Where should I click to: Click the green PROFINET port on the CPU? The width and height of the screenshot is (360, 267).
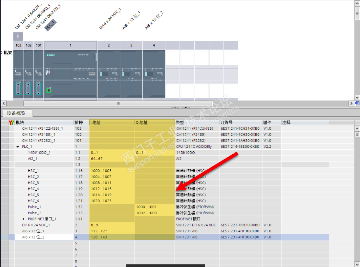click(x=49, y=90)
